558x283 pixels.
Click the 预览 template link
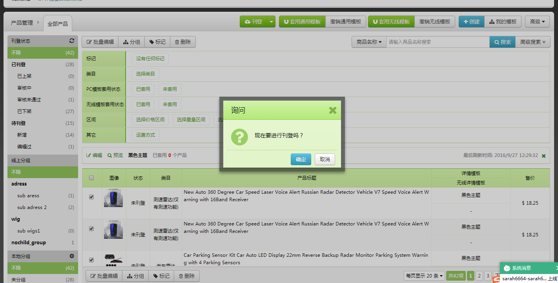pos(115,155)
